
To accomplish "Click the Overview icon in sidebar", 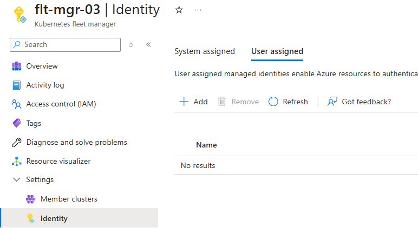I will (x=16, y=66).
